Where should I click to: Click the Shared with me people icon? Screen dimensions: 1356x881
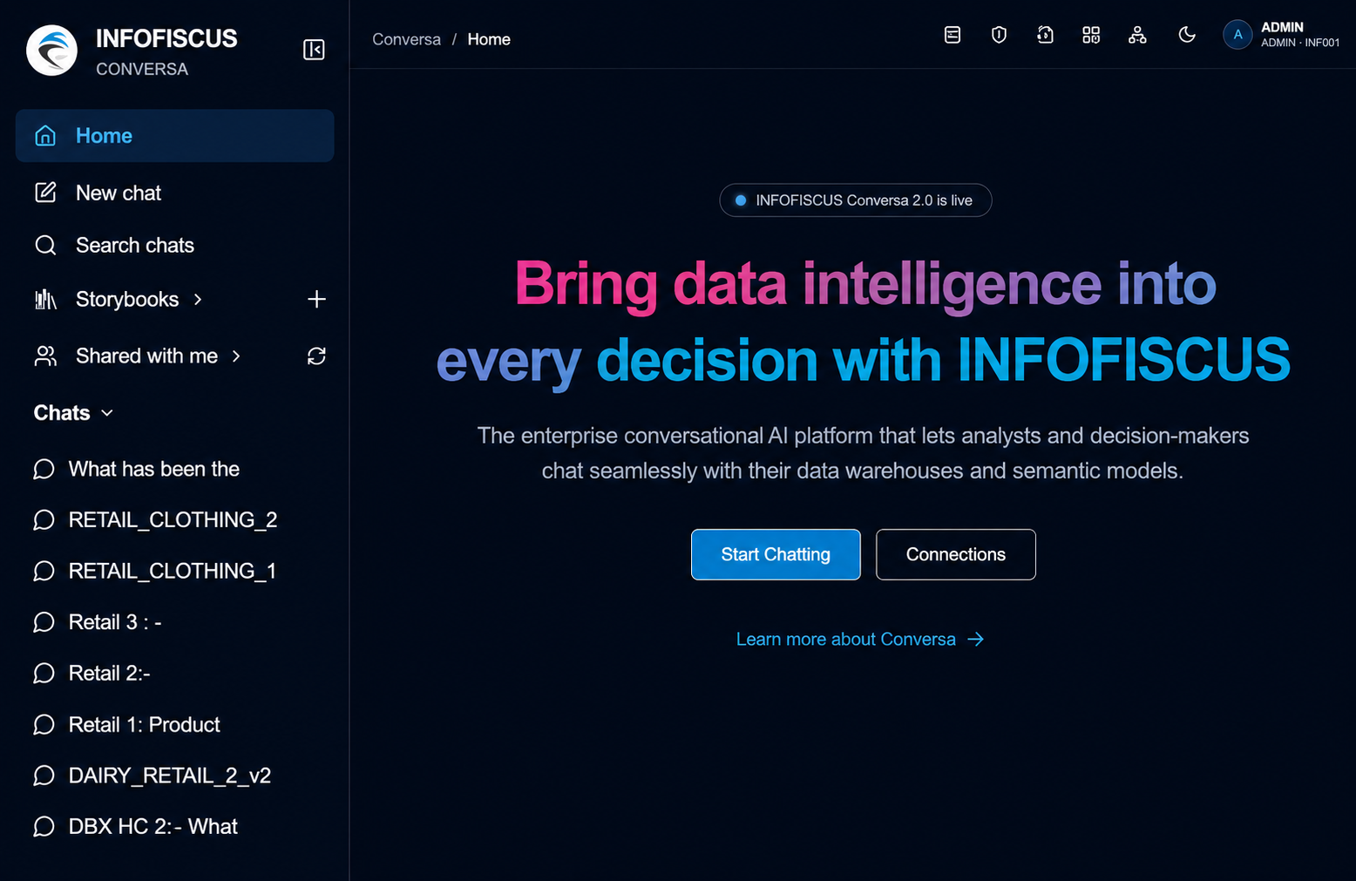click(45, 356)
